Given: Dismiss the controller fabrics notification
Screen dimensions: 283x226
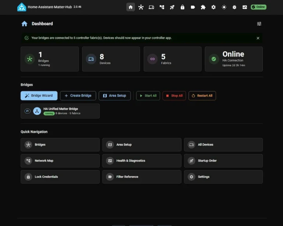Looking at the screenshot, I should [x=258, y=38].
